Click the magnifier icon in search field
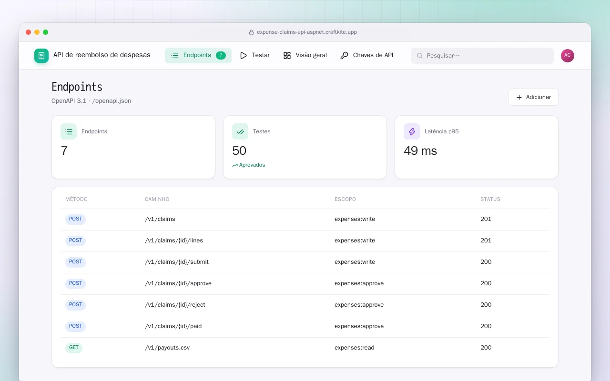This screenshot has width=610, height=381. click(x=420, y=56)
